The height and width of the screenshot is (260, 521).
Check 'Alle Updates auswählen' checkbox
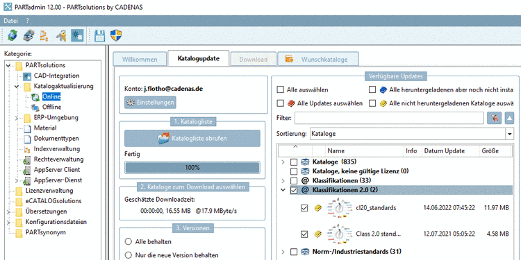[x=281, y=103]
